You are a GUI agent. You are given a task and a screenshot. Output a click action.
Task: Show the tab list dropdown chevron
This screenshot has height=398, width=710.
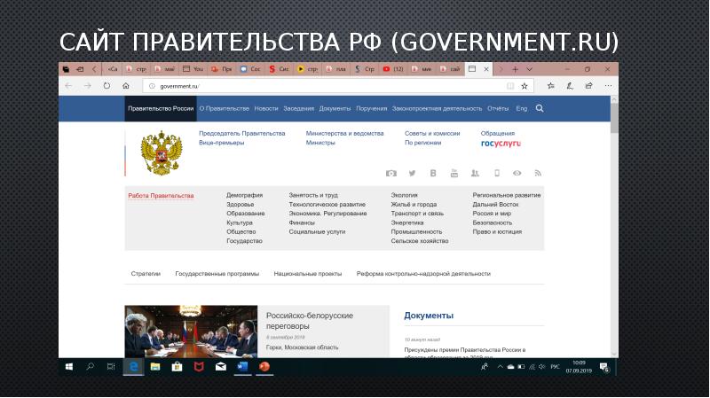click(x=529, y=69)
